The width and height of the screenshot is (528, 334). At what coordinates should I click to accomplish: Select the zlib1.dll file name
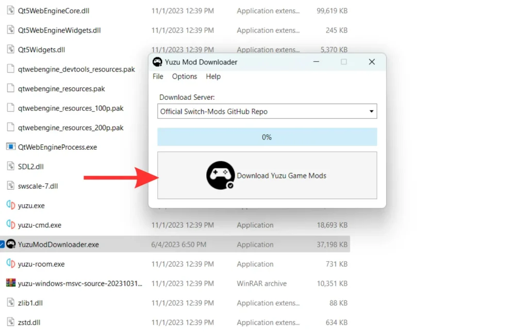[x=30, y=303]
